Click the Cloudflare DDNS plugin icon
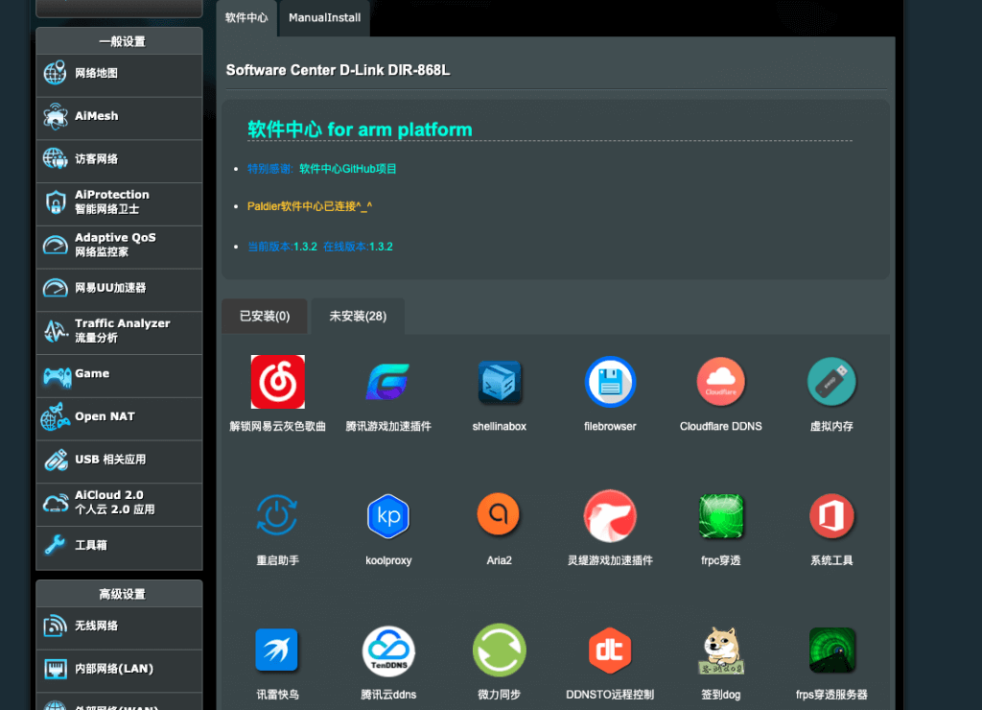Screen dimensions: 982x710 [721, 382]
